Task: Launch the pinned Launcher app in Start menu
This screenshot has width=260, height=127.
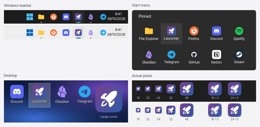Action: 171,34
